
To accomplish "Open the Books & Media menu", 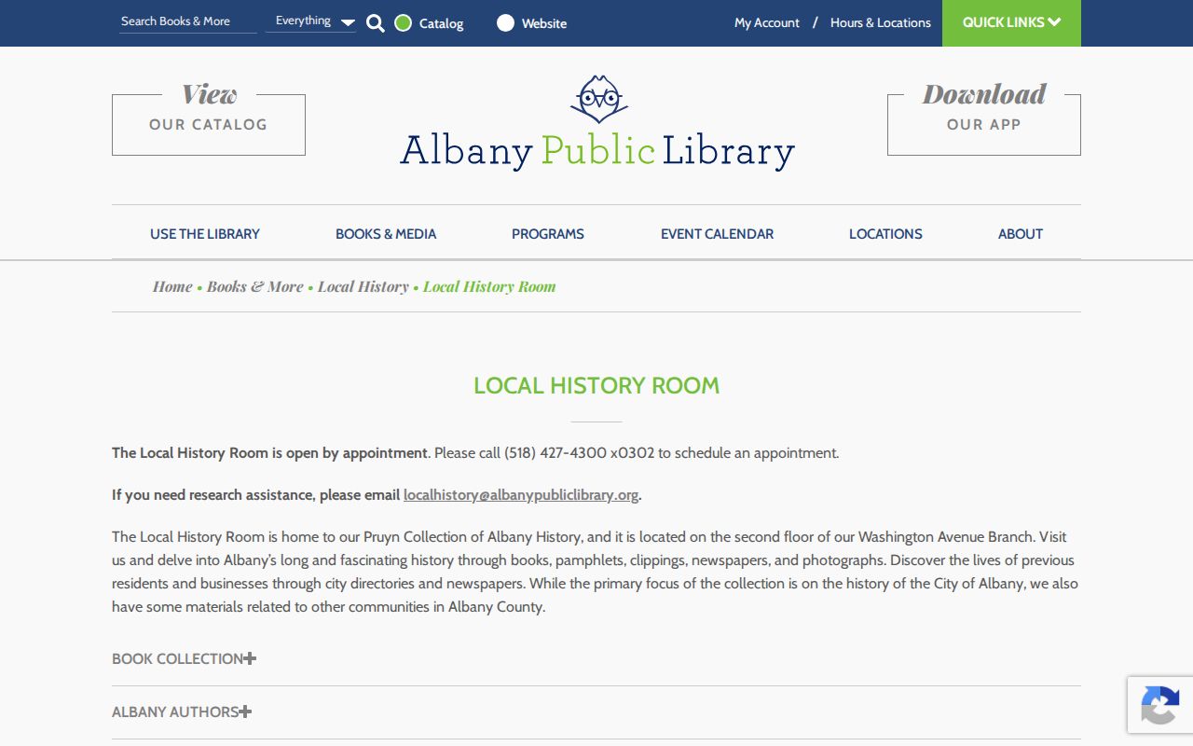I will (386, 234).
